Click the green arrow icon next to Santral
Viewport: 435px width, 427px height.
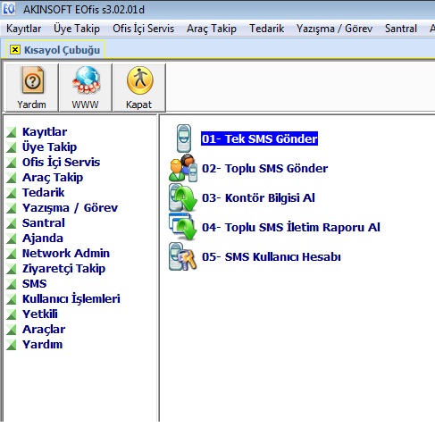[x=12, y=223]
